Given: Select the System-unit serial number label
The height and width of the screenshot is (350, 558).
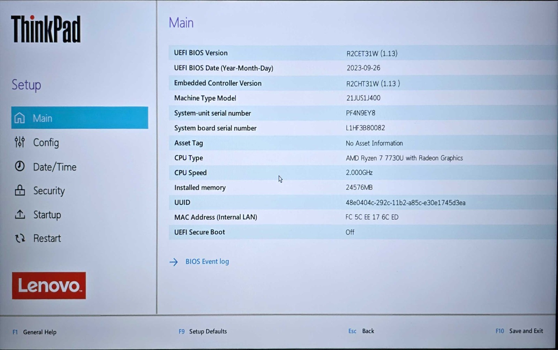Looking at the screenshot, I should click(213, 113).
